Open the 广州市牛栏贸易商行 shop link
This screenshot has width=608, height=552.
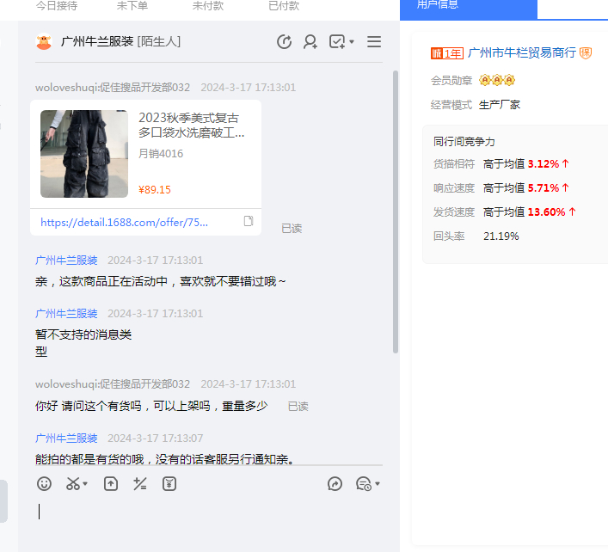[521, 52]
